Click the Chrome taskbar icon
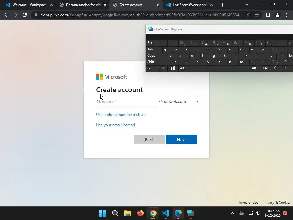 153,213
